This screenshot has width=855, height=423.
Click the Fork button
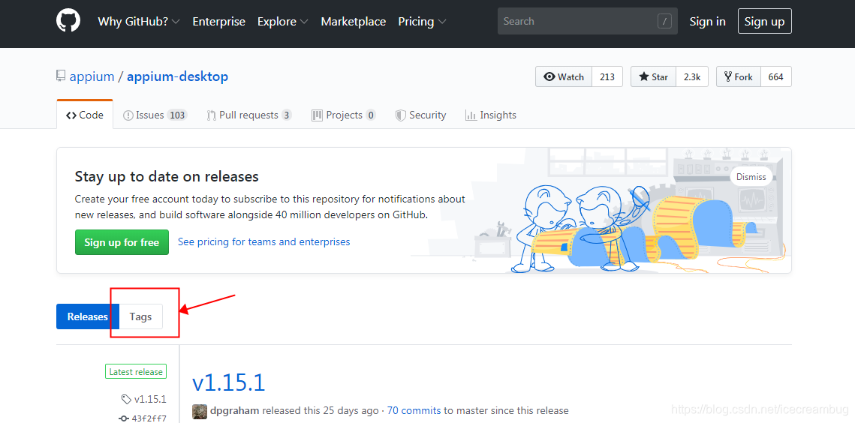tap(739, 76)
